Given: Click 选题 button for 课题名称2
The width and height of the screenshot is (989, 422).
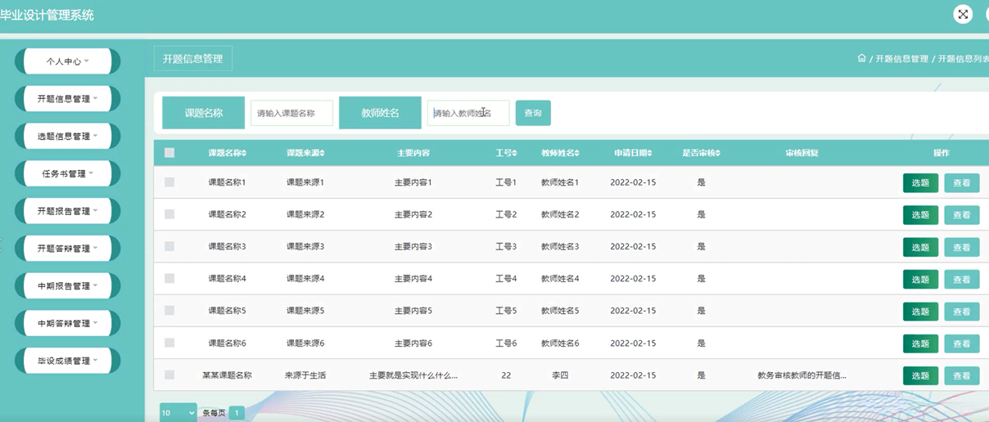Looking at the screenshot, I should (x=920, y=215).
